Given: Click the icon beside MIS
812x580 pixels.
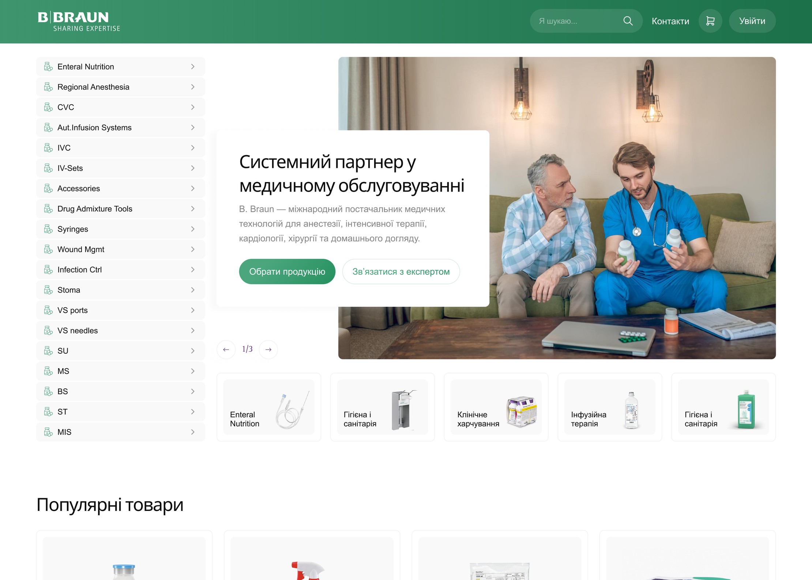Looking at the screenshot, I should [48, 432].
